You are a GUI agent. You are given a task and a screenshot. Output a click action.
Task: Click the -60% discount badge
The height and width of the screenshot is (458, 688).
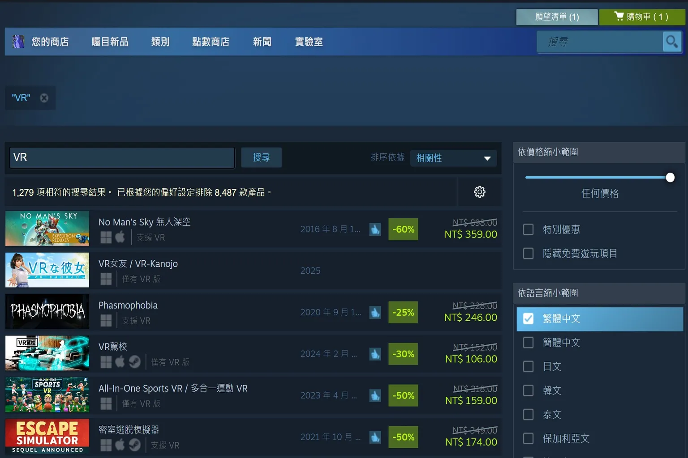403,229
